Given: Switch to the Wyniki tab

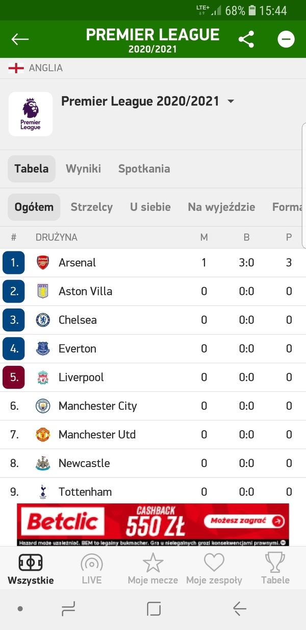Looking at the screenshot, I should 83,169.
